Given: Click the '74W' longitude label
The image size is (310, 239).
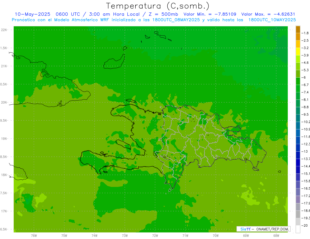Looking at the screenshot, I should coord(95,235).
